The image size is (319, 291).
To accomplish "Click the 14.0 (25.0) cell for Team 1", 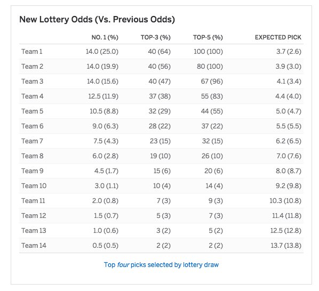I will [102, 52].
